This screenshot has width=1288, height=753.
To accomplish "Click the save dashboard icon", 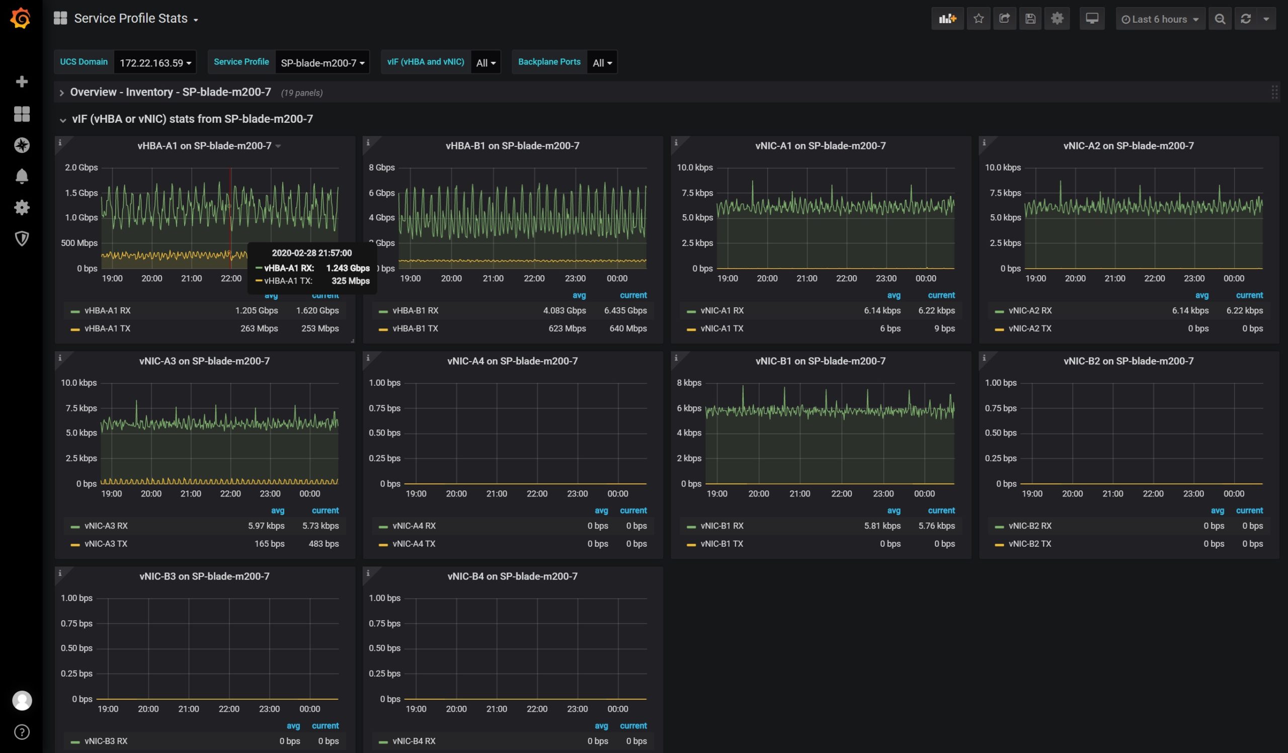I will 1031,18.
